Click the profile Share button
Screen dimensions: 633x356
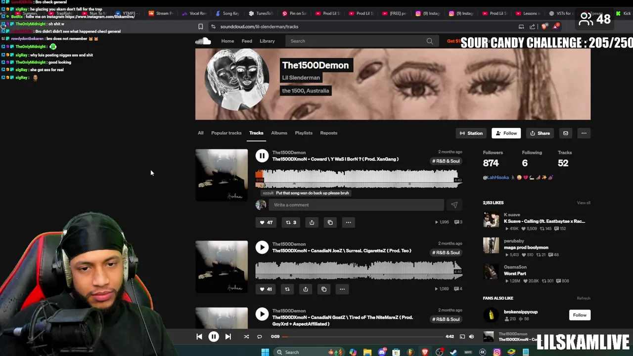pos(540,133)
